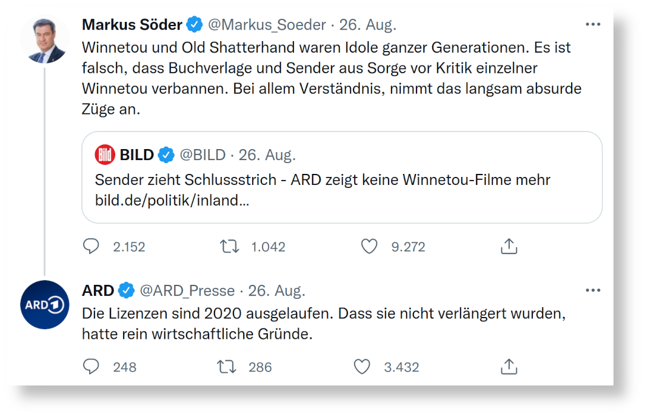Open the bild.de/politik/inland link
Screen dimensions: 645x417
tap(172, 200)
